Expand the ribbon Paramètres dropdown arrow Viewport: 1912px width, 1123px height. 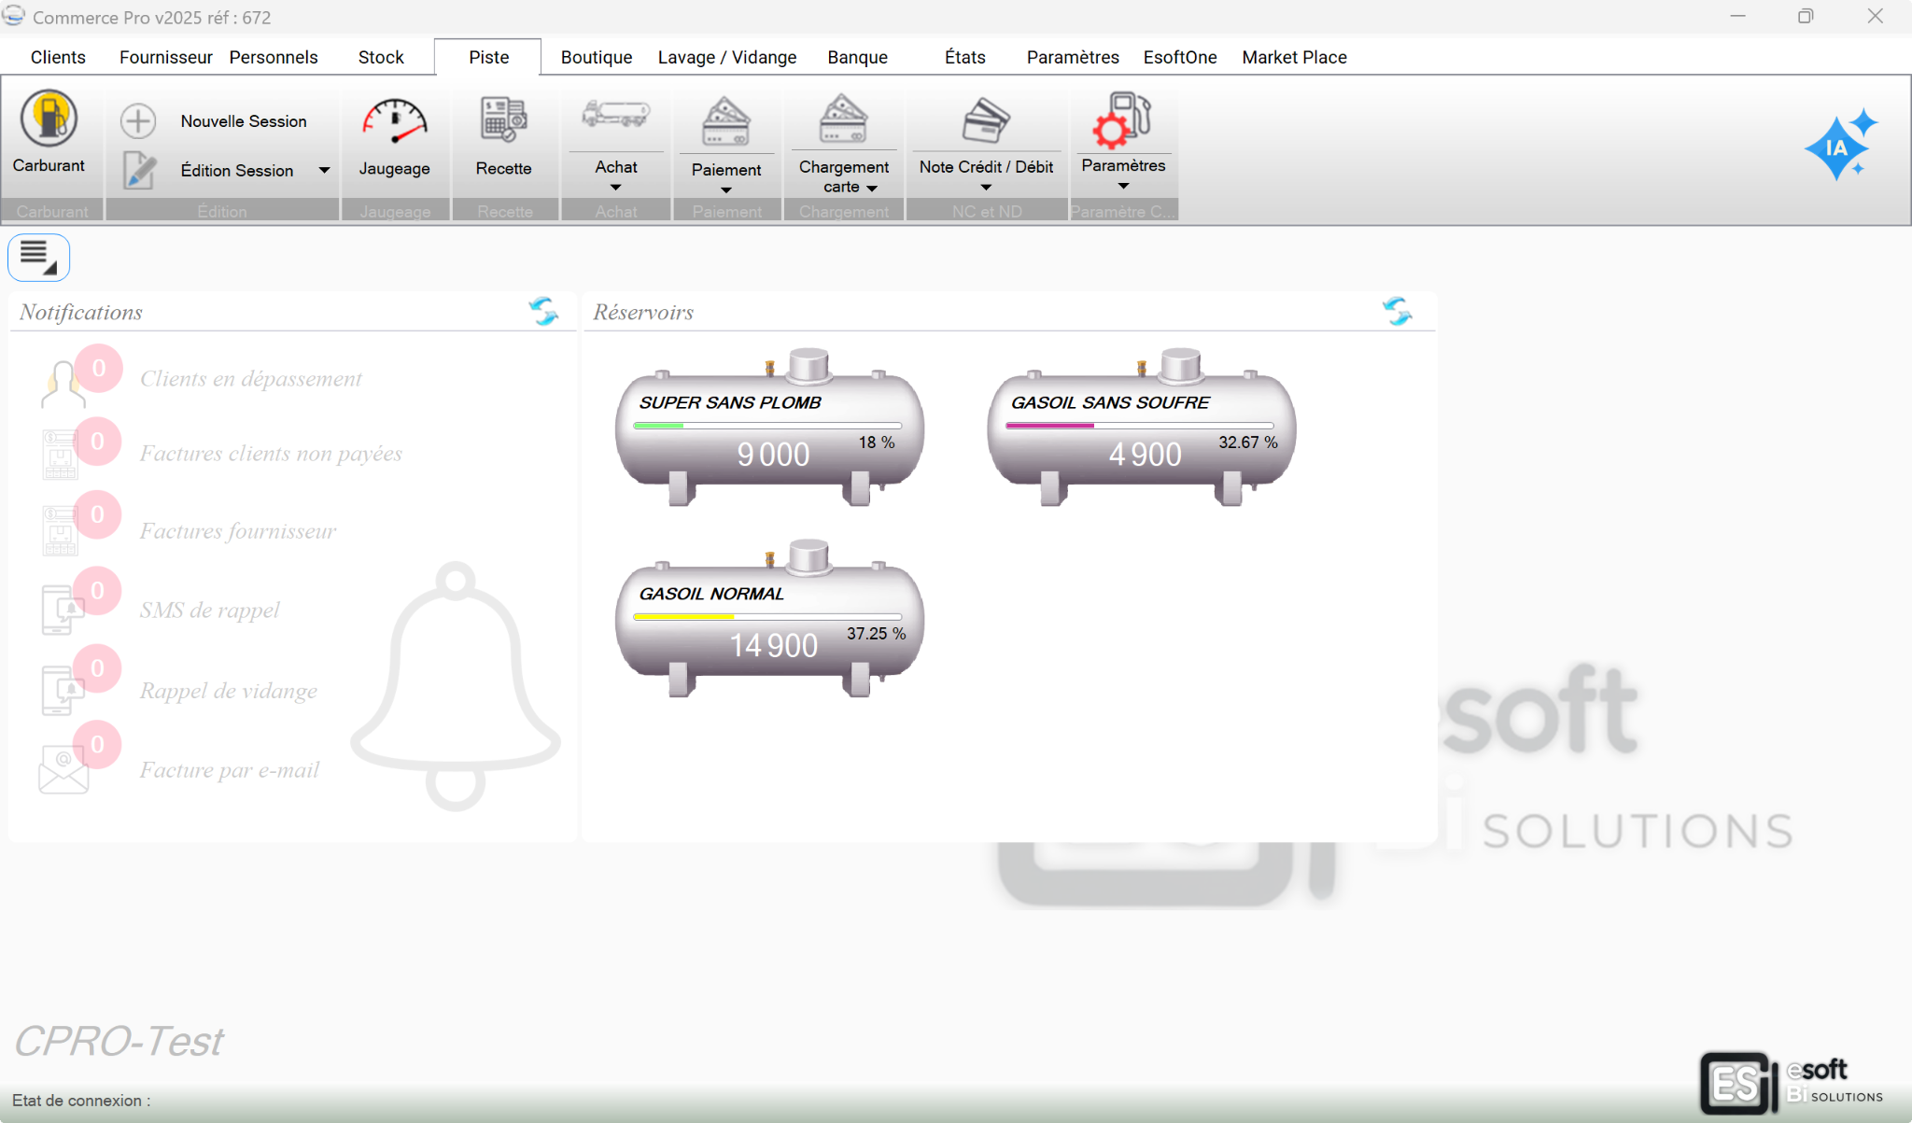pos(1123,186)
